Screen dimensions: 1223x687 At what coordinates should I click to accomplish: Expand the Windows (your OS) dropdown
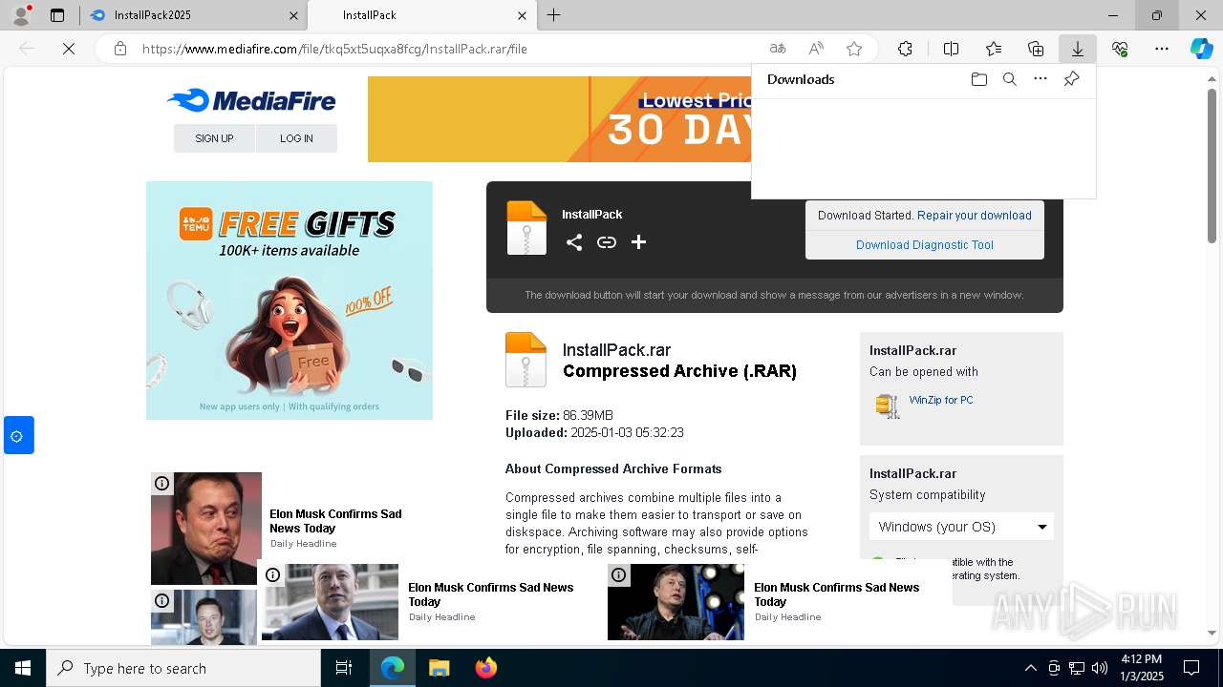[x=961, y=527]
